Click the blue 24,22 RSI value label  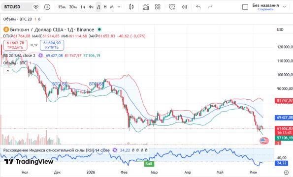point(282,163)
